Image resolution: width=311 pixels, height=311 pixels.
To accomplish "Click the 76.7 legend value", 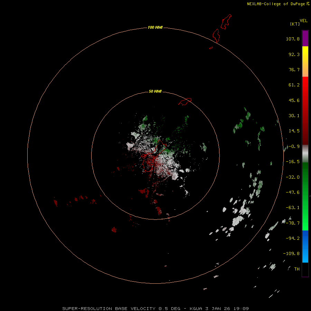I will [294, 69].
